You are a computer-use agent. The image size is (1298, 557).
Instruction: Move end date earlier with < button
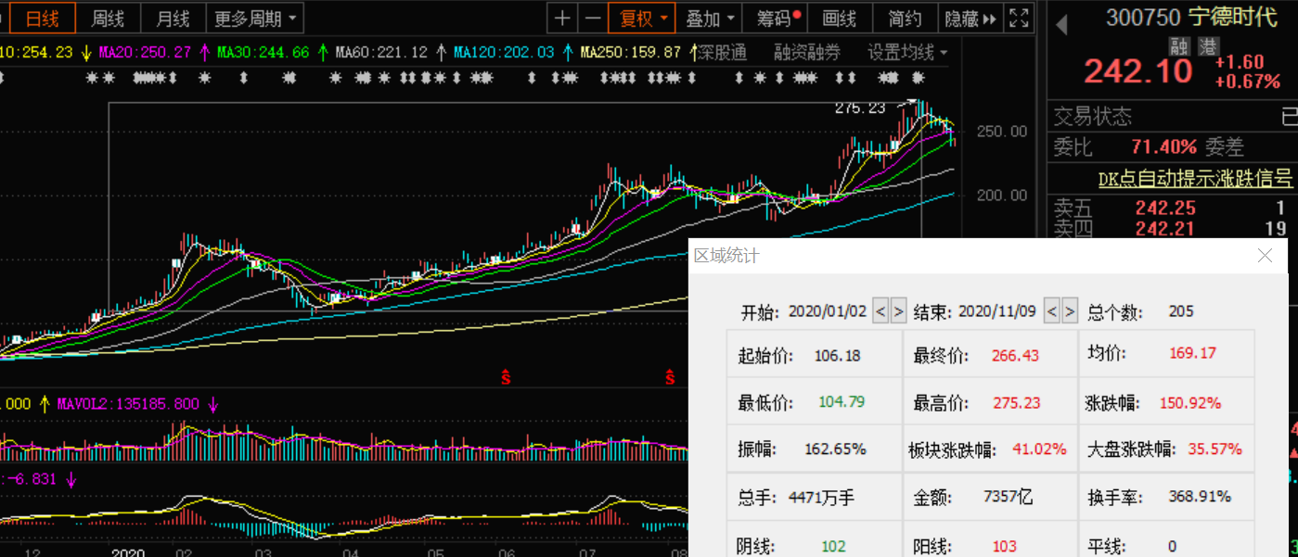pyautogui.click(x=1052, y=311)
